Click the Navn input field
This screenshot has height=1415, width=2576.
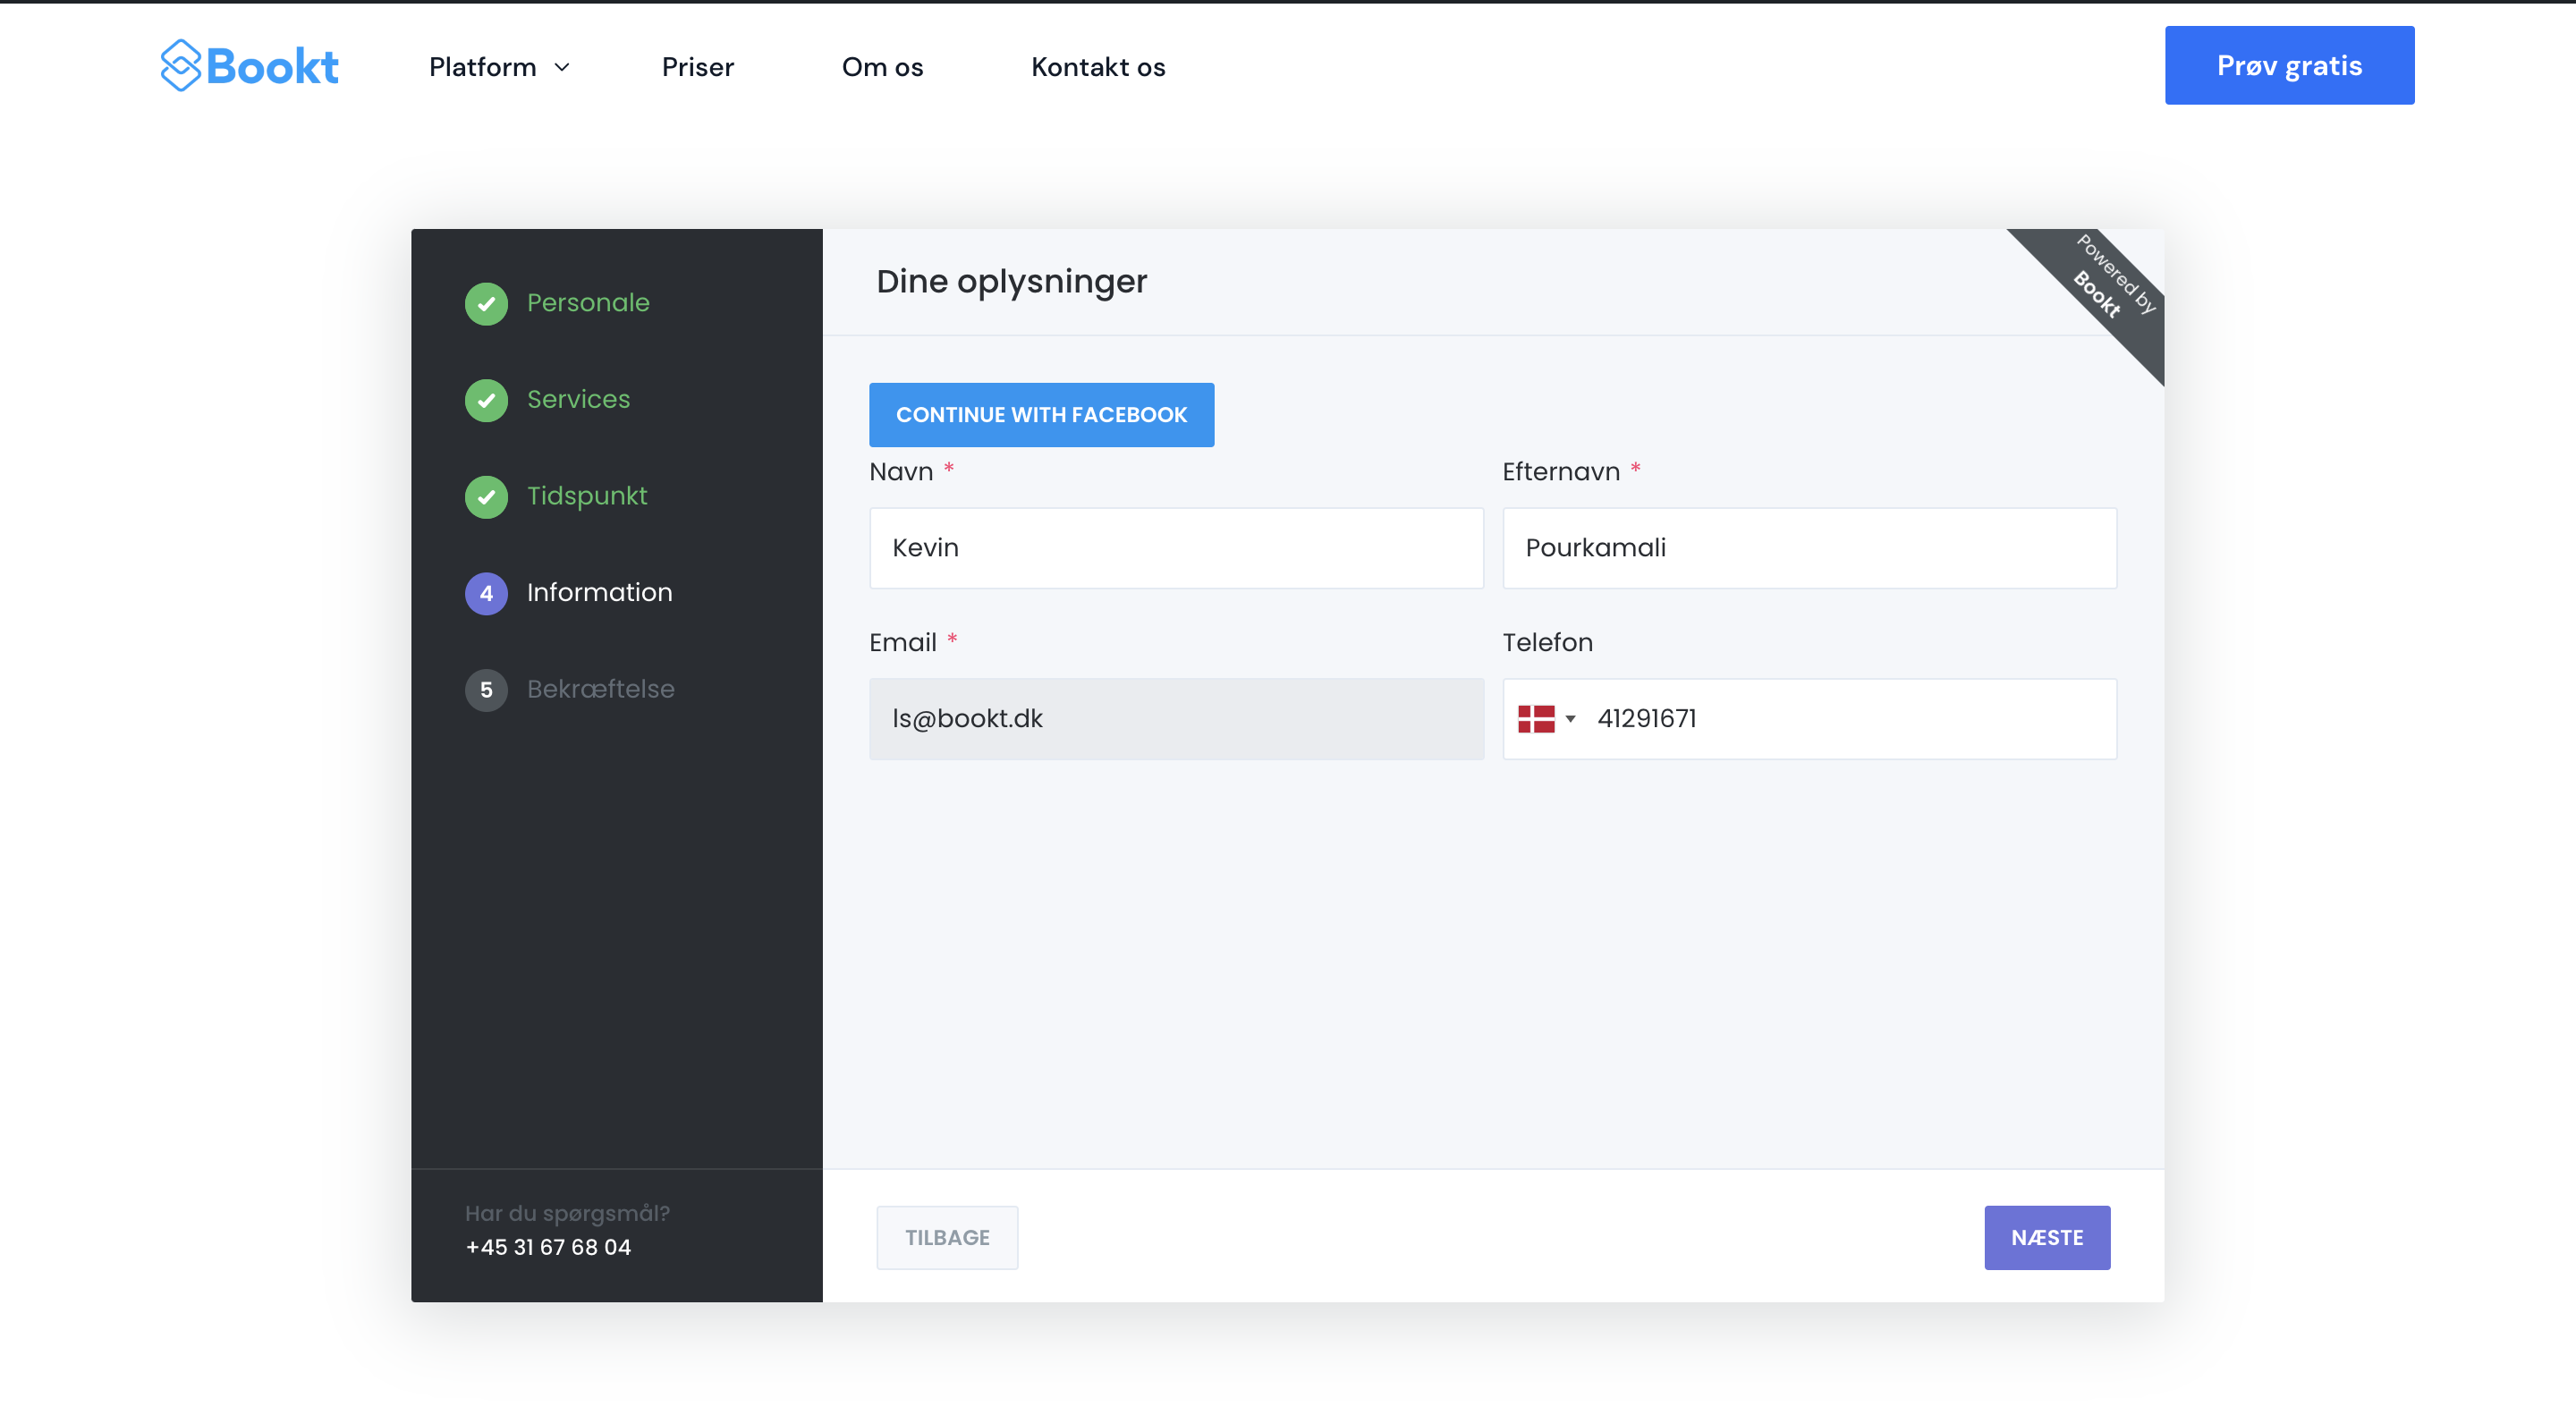click(x=1175, y=548)
